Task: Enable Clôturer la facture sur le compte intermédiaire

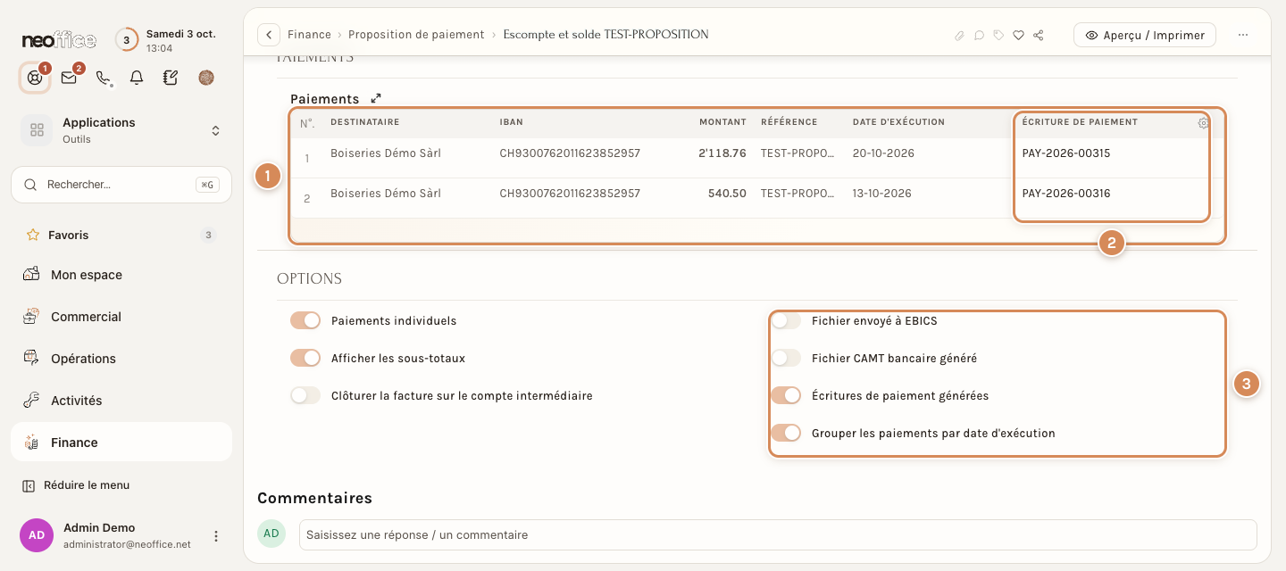Action: point(305,395)
